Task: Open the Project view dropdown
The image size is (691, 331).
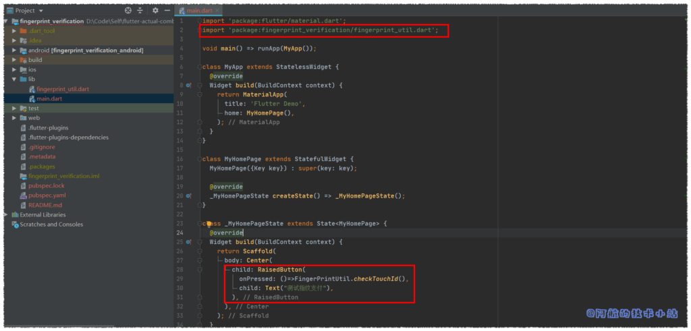Action: click(x=41, y=11)
